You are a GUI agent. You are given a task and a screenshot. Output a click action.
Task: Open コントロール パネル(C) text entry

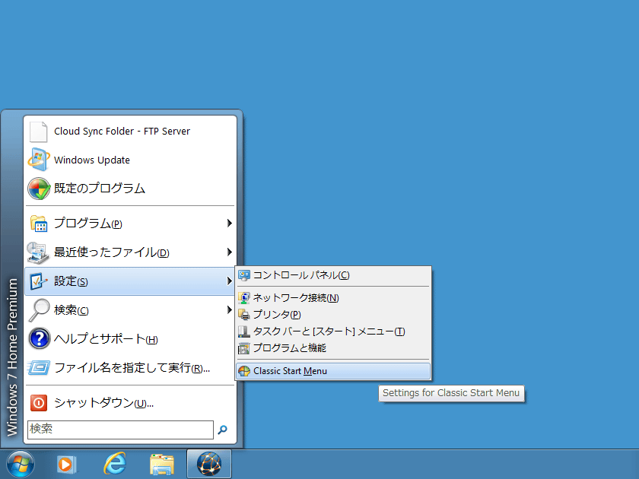pos(301,275)
